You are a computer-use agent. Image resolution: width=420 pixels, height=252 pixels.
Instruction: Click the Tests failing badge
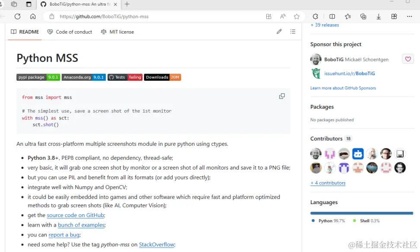[x=125, y=77]
